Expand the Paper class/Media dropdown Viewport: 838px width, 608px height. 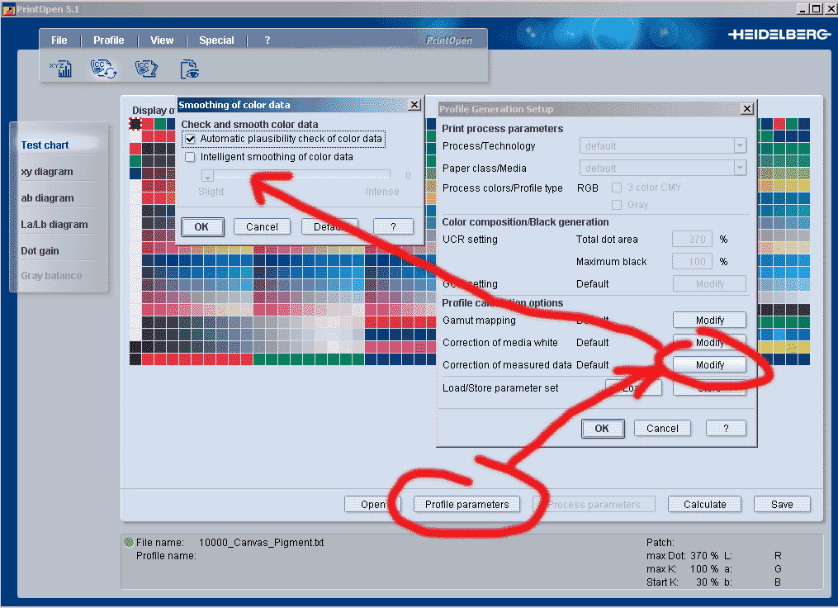(740, 168)
